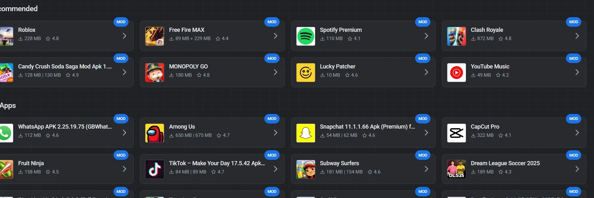Click the MOD badge on Clash Royale card
594x198 pixels.
click(x=574, y=22)
